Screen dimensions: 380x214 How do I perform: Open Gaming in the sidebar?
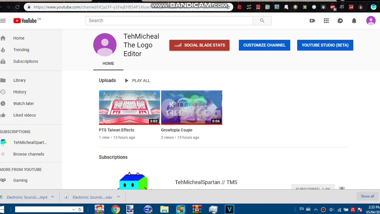pos(20,180)
